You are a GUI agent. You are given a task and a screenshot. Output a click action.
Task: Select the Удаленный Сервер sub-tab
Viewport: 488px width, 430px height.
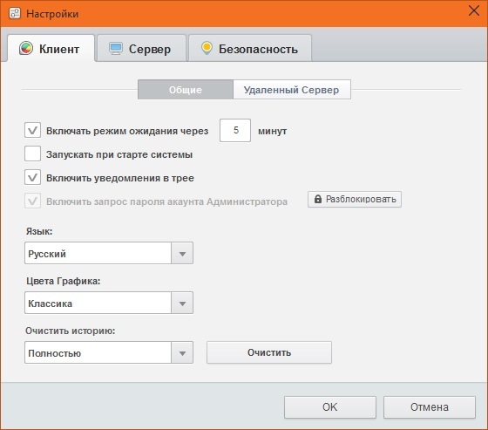click(292, 90)
